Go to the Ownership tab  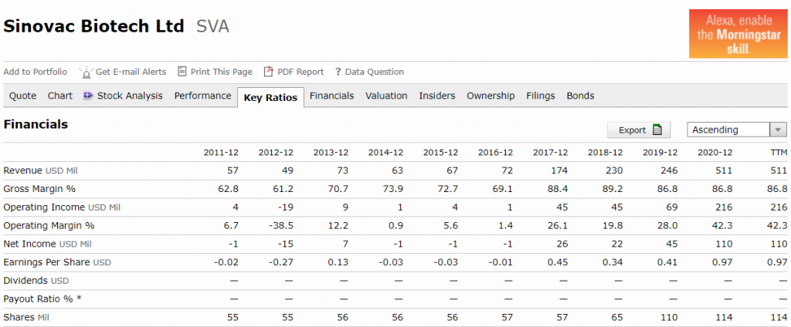pos(491,96)
